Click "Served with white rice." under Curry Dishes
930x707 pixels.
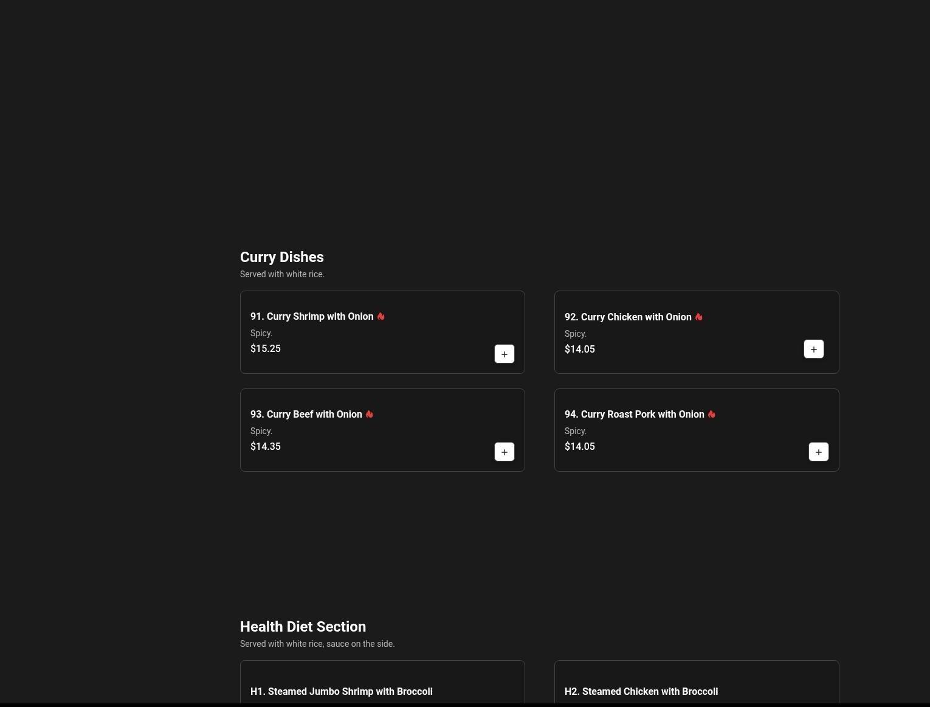point(282,274)
